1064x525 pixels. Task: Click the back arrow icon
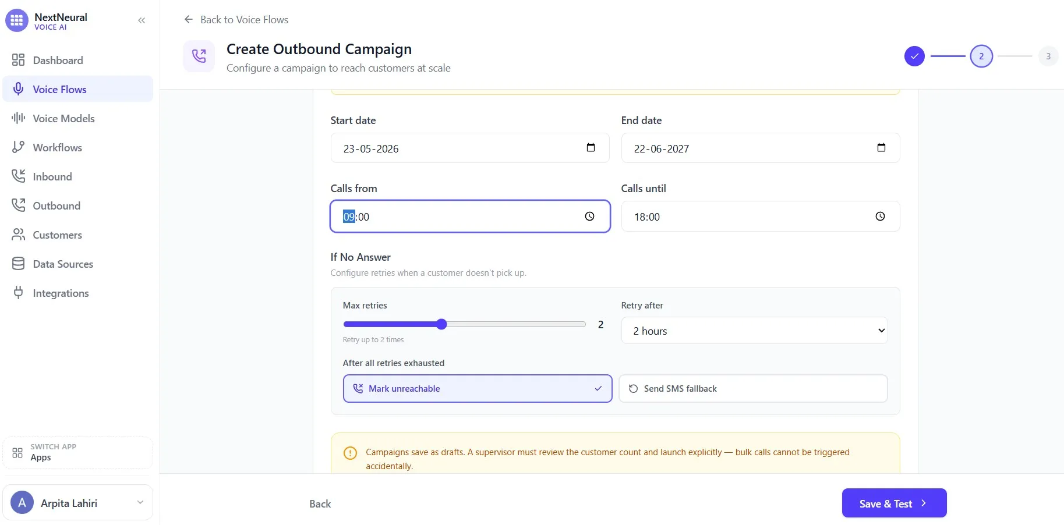click(x=189, y=19)
